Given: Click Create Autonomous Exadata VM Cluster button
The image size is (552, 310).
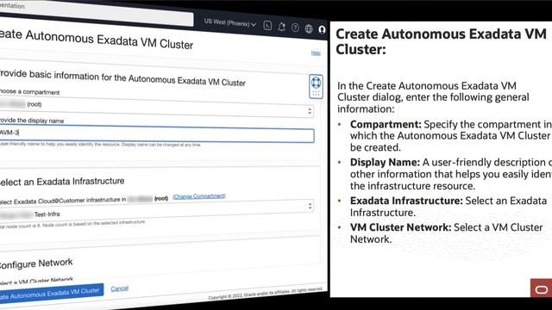Looking at the screenshot, I should tap(52, 293).
